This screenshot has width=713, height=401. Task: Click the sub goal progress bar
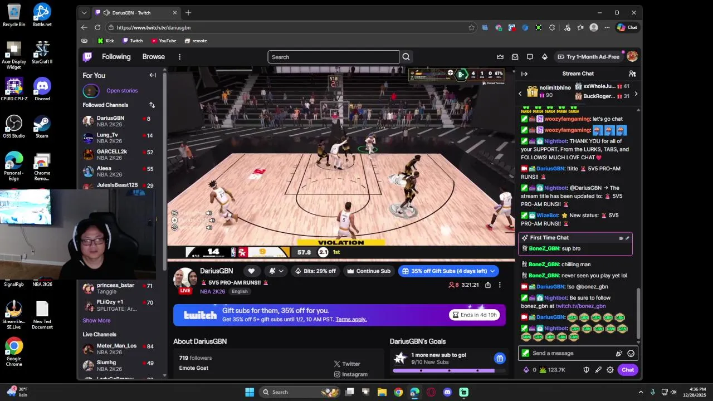tap(448, 370)
